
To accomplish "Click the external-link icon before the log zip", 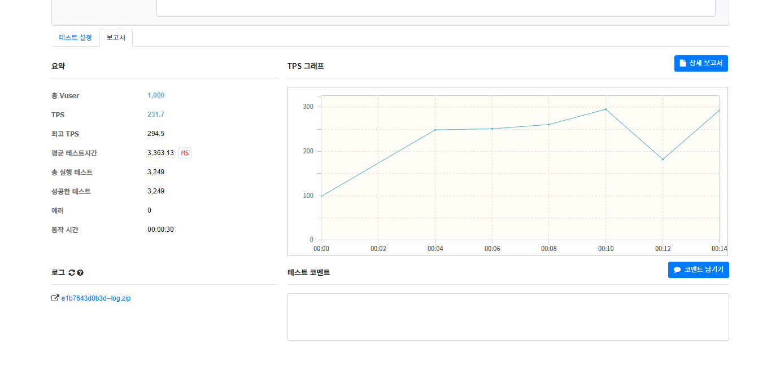I will (55, 298).
